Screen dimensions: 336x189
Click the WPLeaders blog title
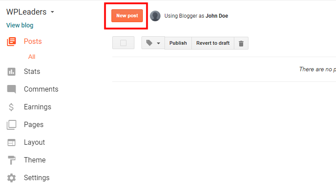pyautogui.click(x=27, y=12)
